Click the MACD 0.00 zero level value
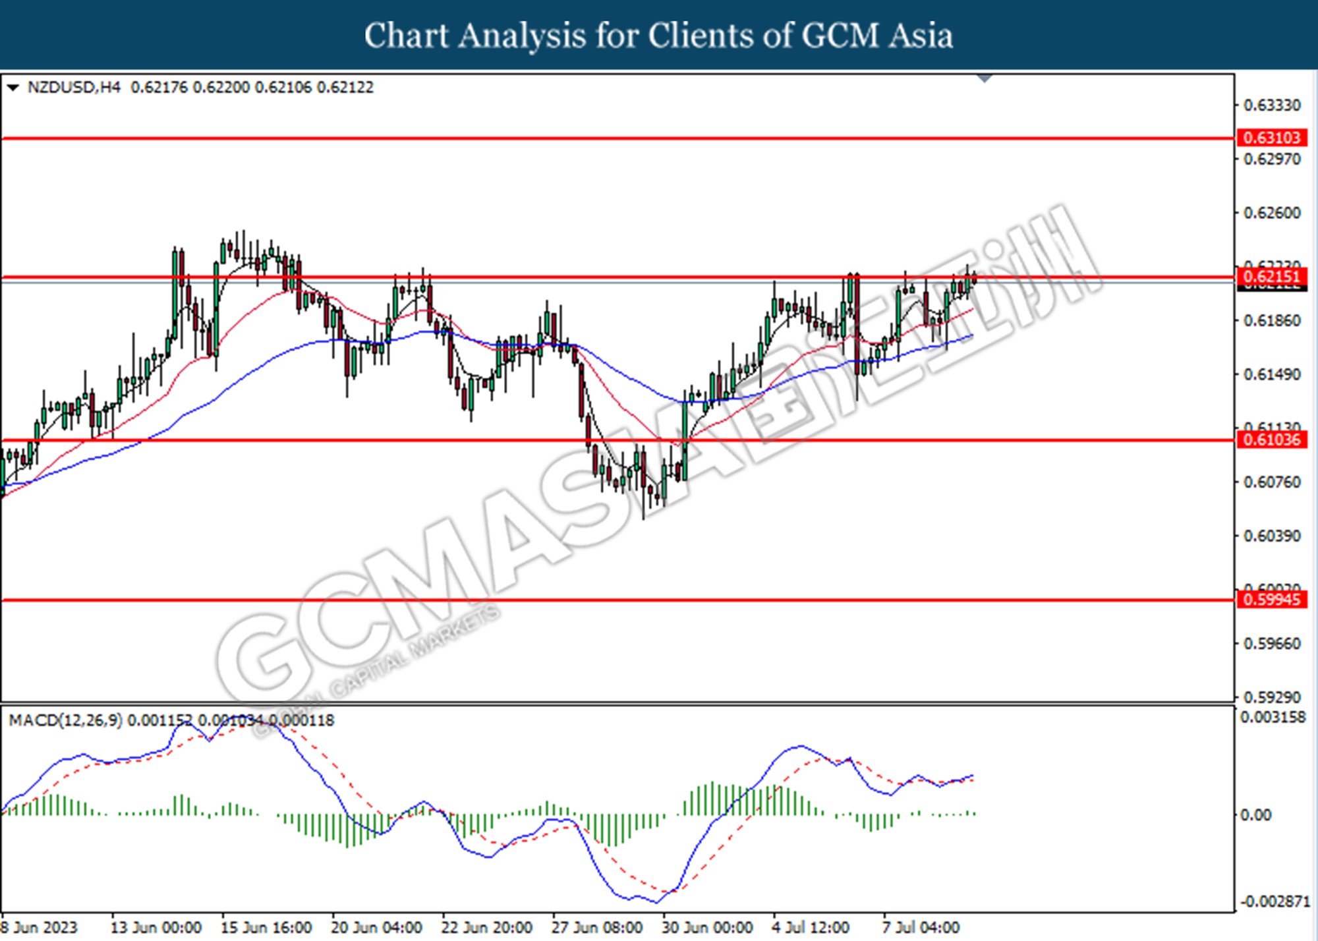The image size is (1318, 941). pyautogui.click(x=1255, y=815)
